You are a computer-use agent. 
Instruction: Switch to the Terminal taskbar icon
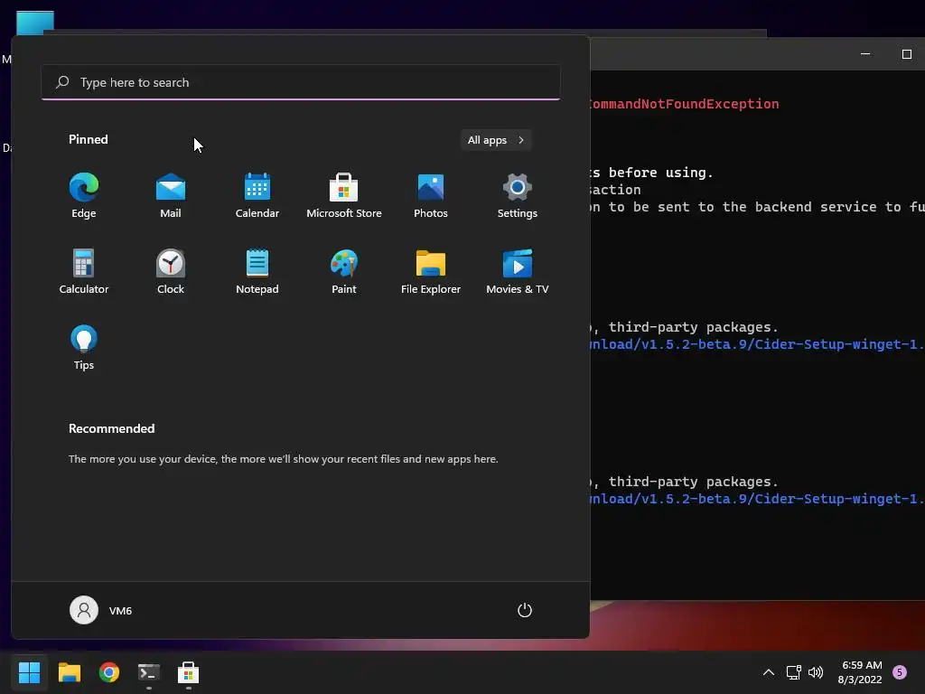[149, 672]
